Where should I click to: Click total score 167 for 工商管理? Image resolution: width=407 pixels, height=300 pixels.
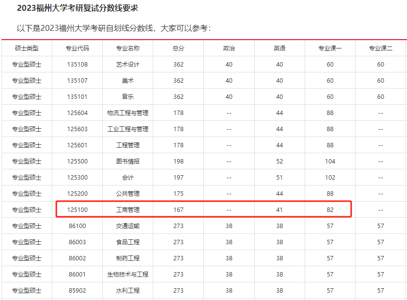178,210
